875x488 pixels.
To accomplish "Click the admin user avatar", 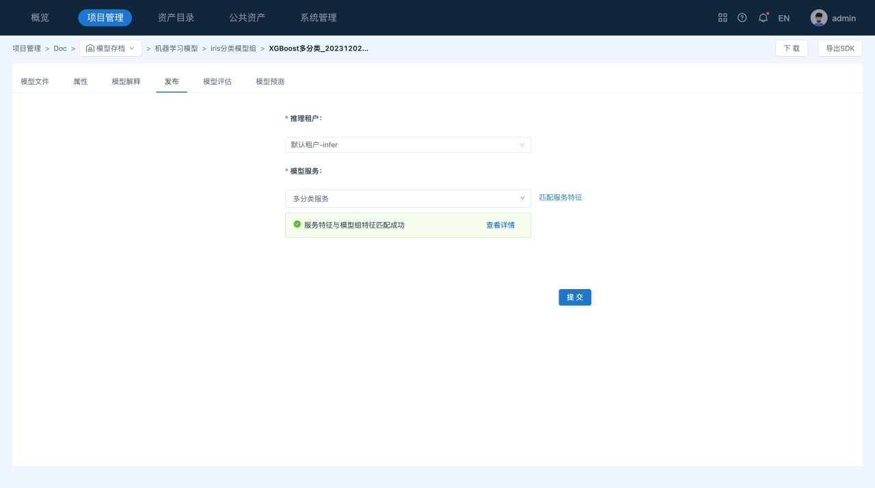I will pos(818,18).
